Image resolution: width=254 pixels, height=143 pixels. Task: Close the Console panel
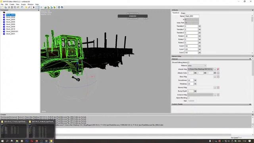252,115
